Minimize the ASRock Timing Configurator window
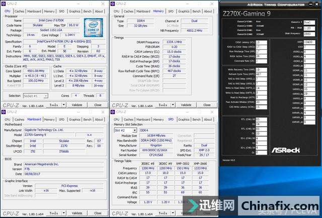The image size is (322, 218). pos(310,5)
